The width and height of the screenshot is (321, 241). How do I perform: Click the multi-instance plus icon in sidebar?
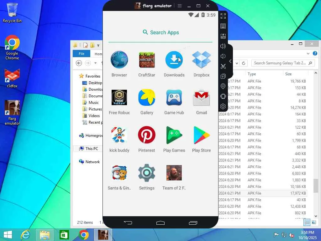(x=223, y=76)
